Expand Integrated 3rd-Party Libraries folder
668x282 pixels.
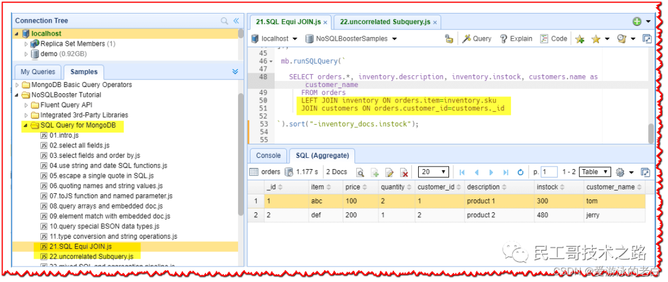tap(26, 115)
